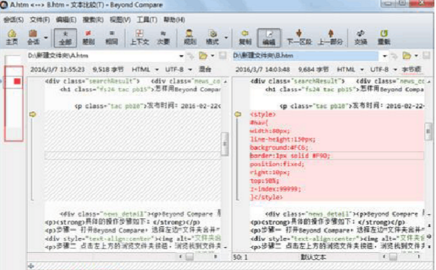Viewport: 436px width, 270px height.
Task: Click the '默认文本' status bar label
Action: pos(313,257)
